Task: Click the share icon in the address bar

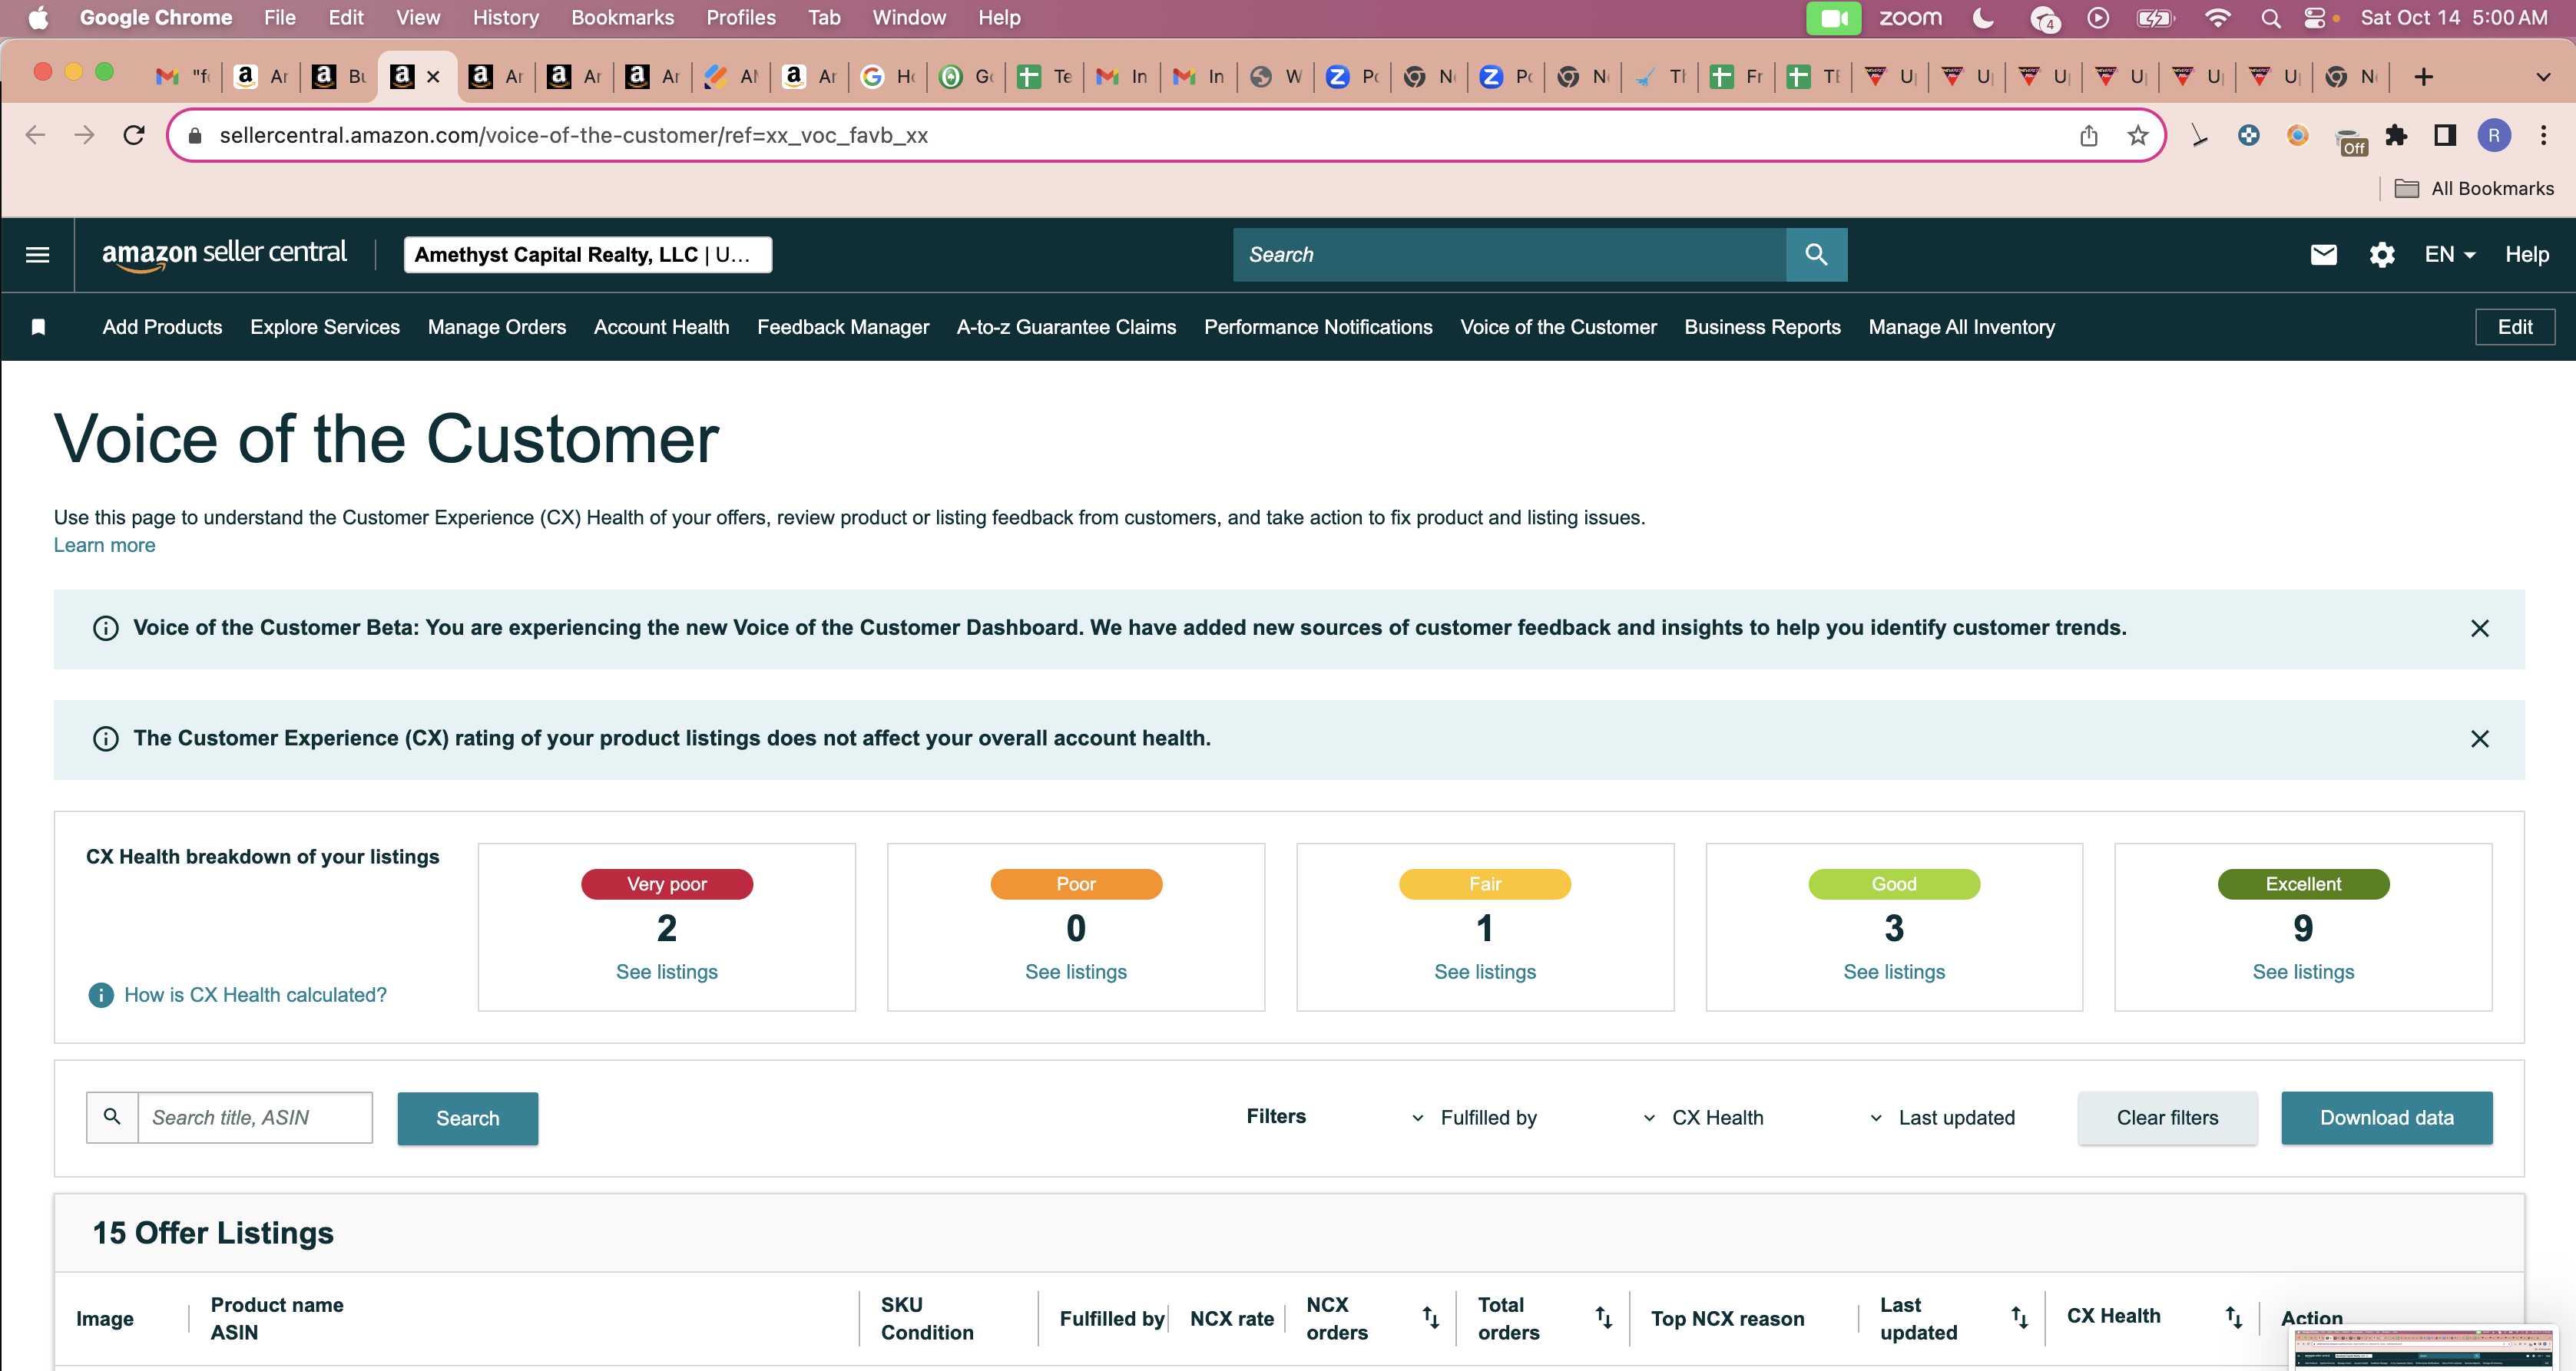Action: (x=2089, y=135)
